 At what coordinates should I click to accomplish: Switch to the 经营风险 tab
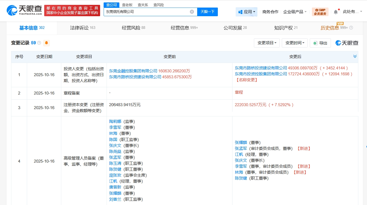pos(133,28)
